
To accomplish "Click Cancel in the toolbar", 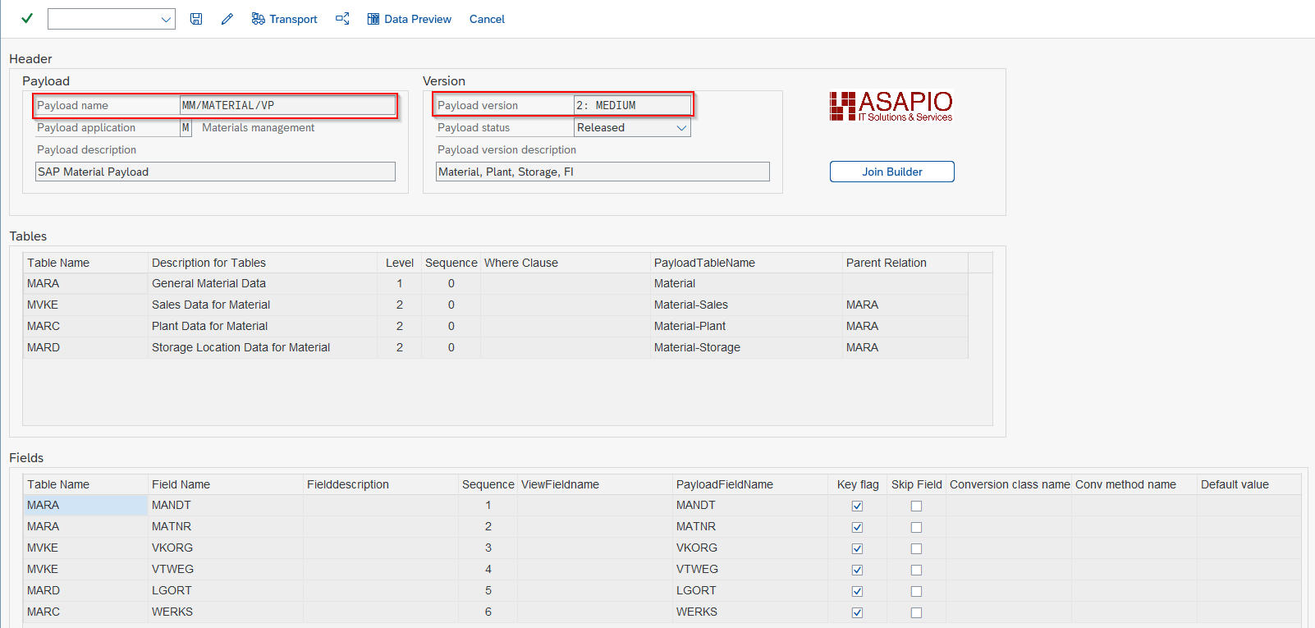I will (487, 19).
